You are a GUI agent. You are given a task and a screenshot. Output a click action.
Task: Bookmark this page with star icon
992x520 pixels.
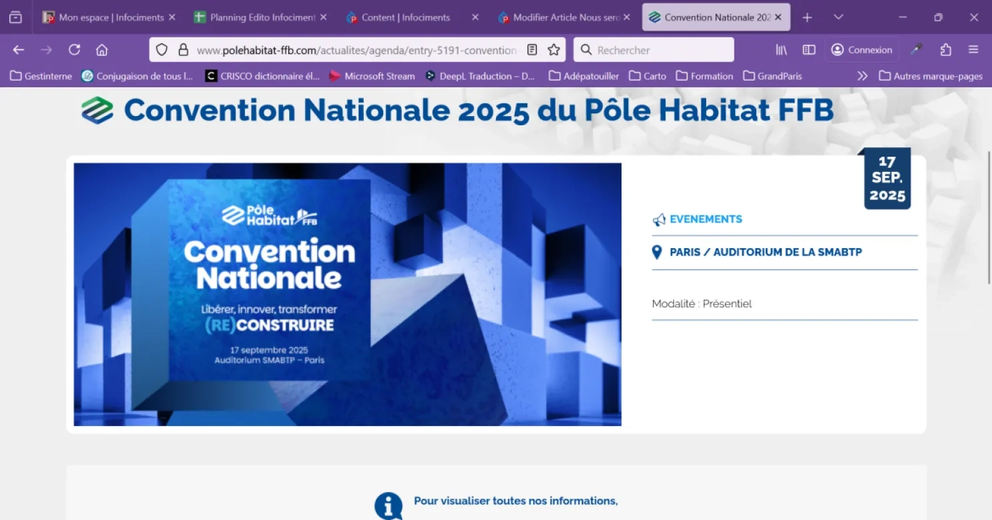tap(553, 50)
